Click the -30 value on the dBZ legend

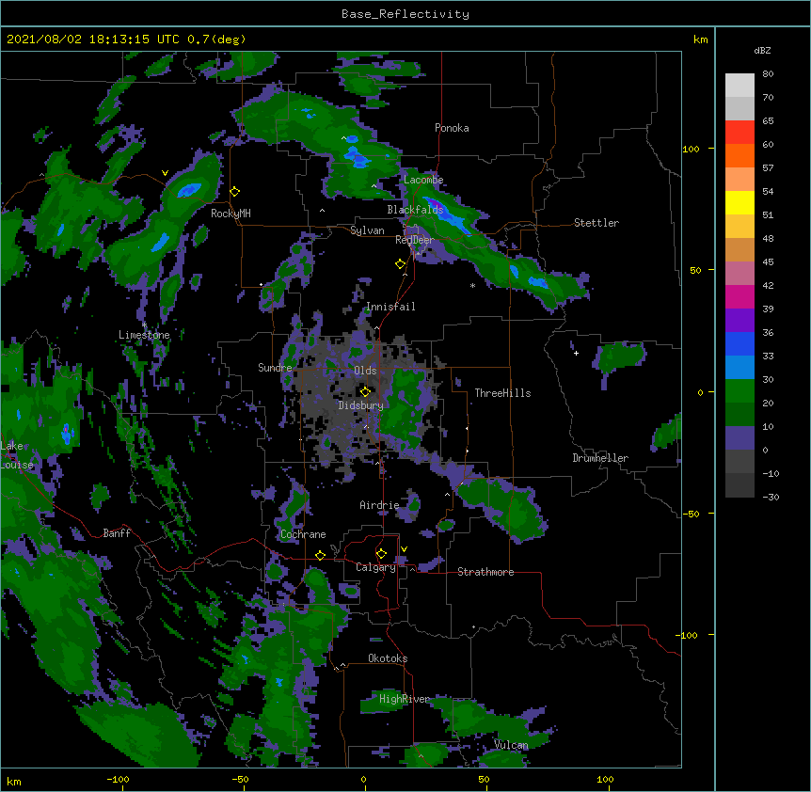coord(771,498)
